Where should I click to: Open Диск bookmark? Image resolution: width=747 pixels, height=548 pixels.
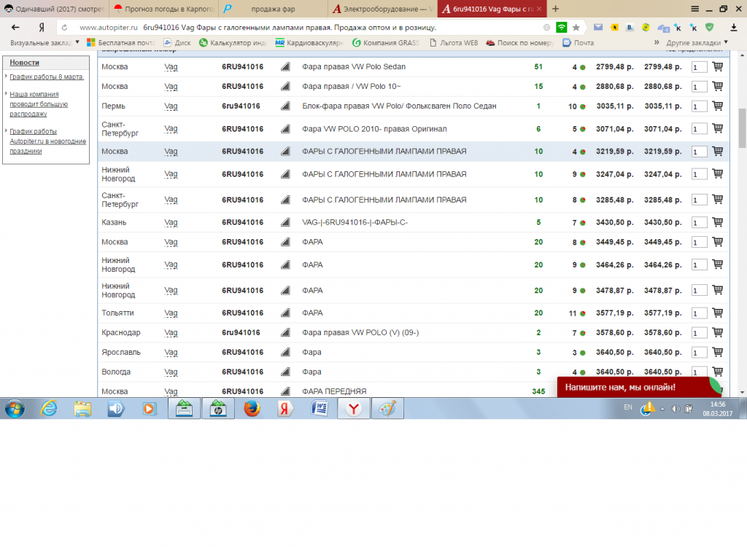pyautogui.click(x=177, y=42)
